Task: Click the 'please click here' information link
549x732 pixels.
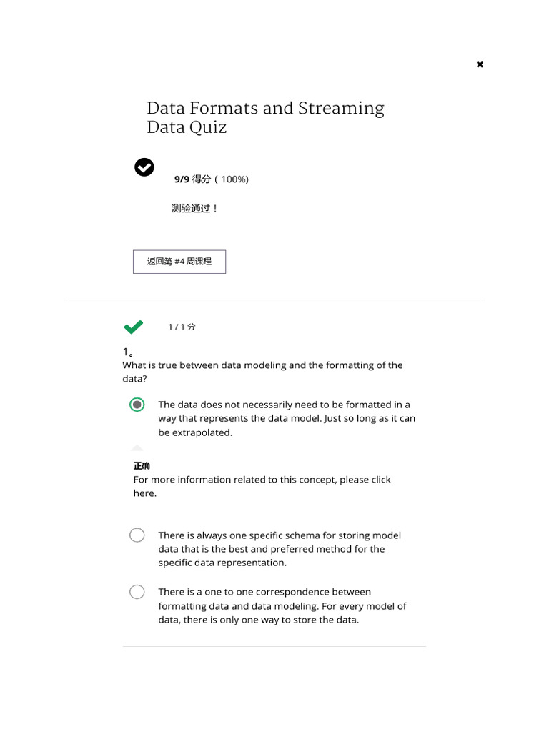Action: click(145, 493)
